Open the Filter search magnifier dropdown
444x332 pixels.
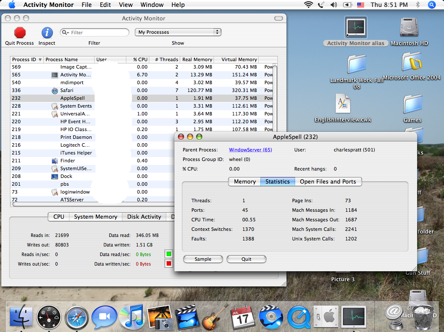[66, 33]
